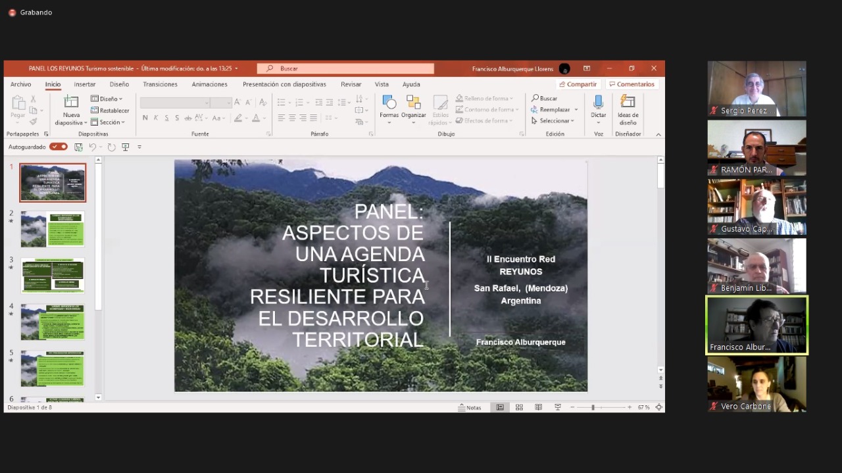This screenshot has height=473, width=842.
Task: Open the Transiciones tab
Action: (160, 84)
